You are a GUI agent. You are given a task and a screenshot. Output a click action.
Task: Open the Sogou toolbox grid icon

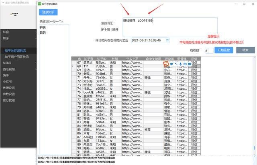click(x=190, y=64)
